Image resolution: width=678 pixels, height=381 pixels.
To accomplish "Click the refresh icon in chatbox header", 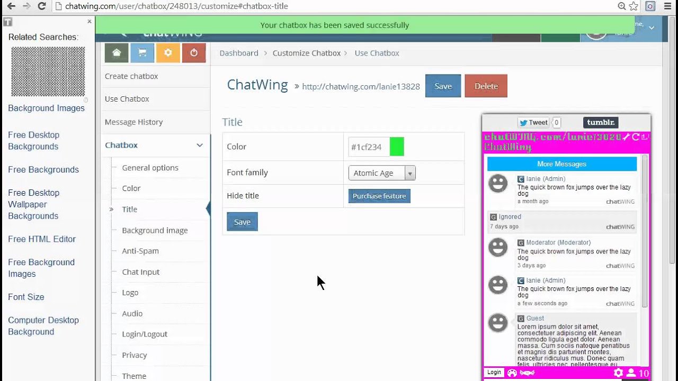I will click(636, 137).
